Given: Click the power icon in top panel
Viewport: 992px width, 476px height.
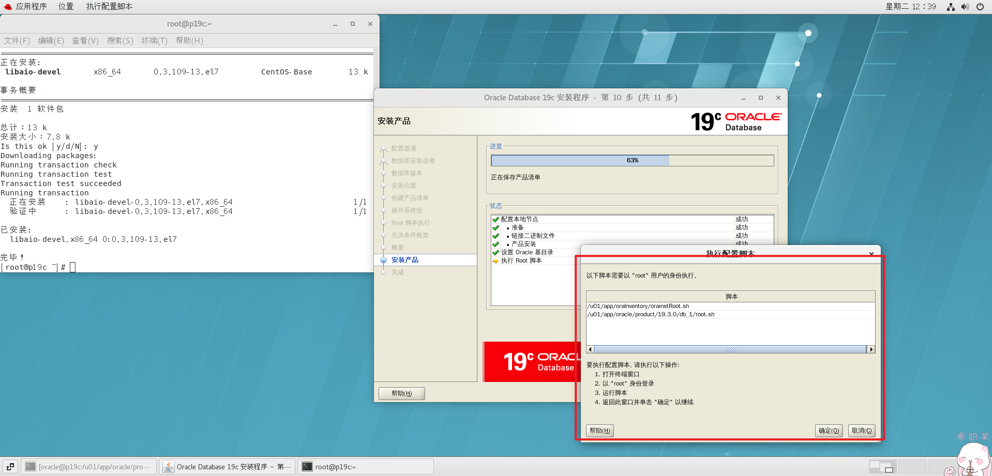Looking at the screenshot, I should point(980,7).
